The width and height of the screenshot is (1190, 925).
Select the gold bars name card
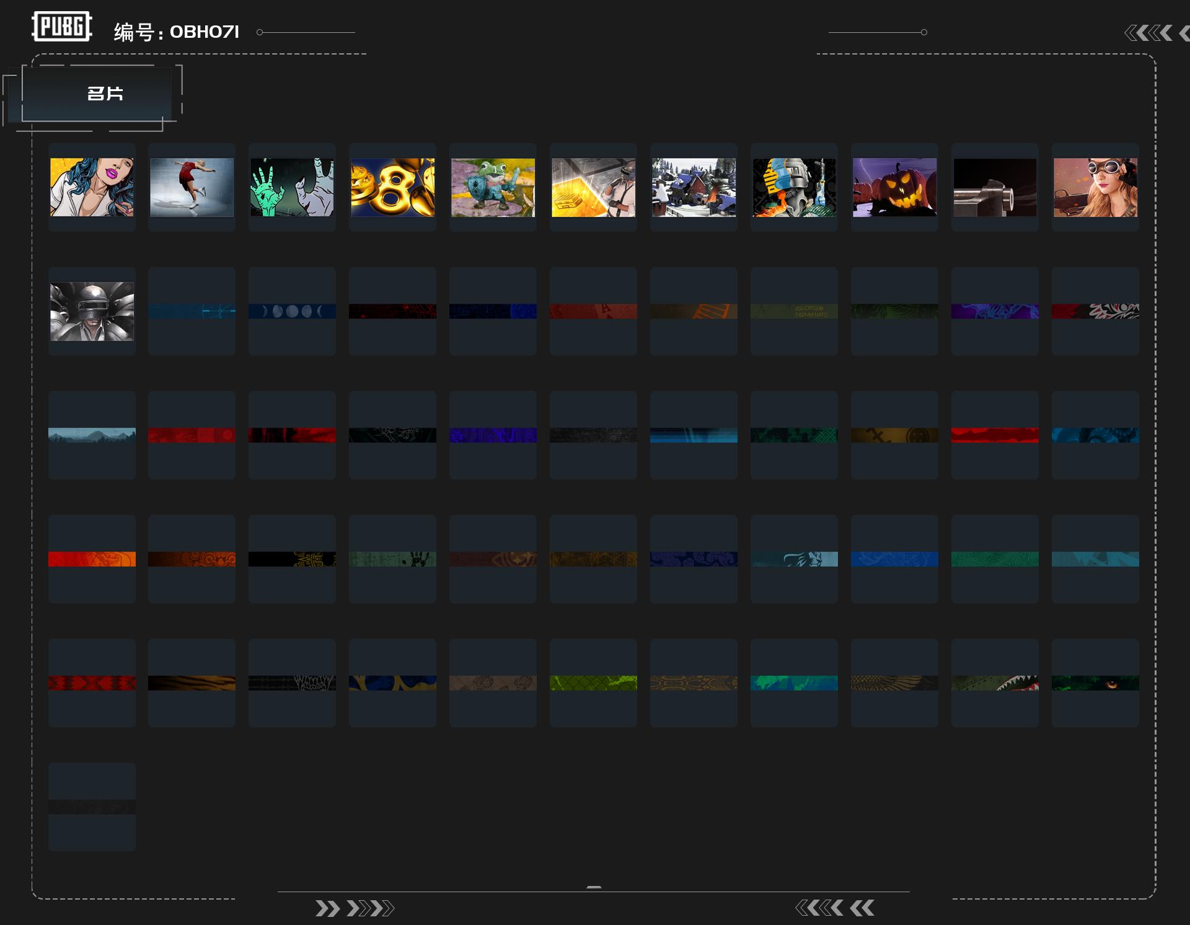[593, 187]
